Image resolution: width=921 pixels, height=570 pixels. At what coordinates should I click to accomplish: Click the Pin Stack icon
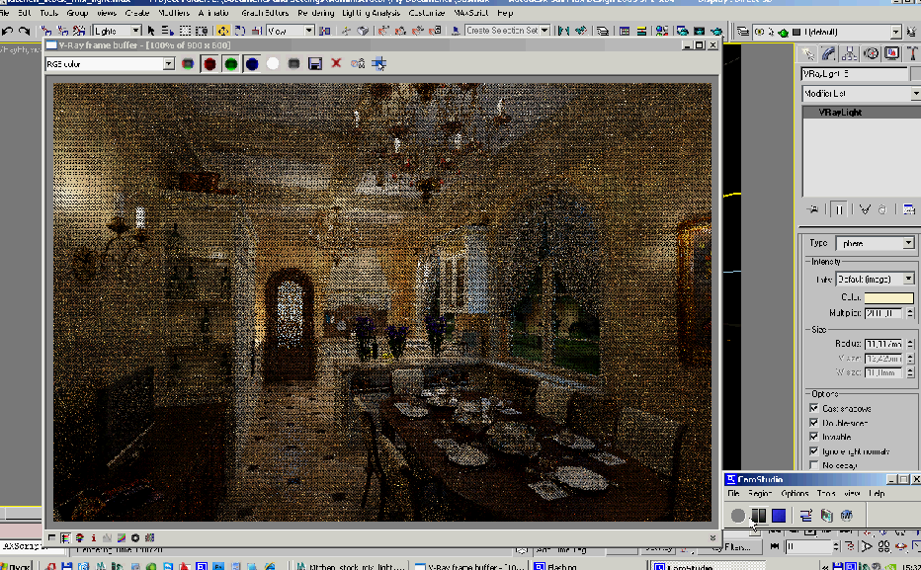point(813,209)
